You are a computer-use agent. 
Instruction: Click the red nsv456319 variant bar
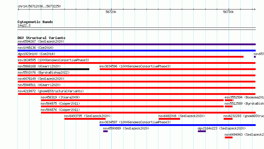click(x=132, y=100)
